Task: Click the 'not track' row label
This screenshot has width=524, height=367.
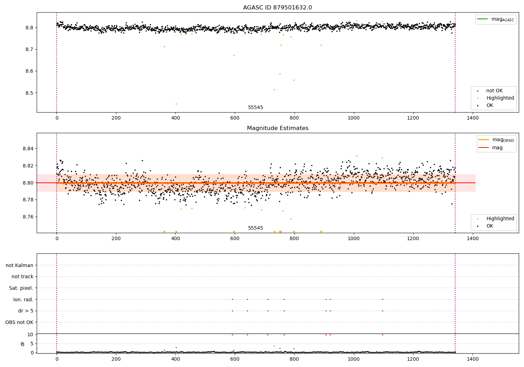Action: click(x=22, y=277)
